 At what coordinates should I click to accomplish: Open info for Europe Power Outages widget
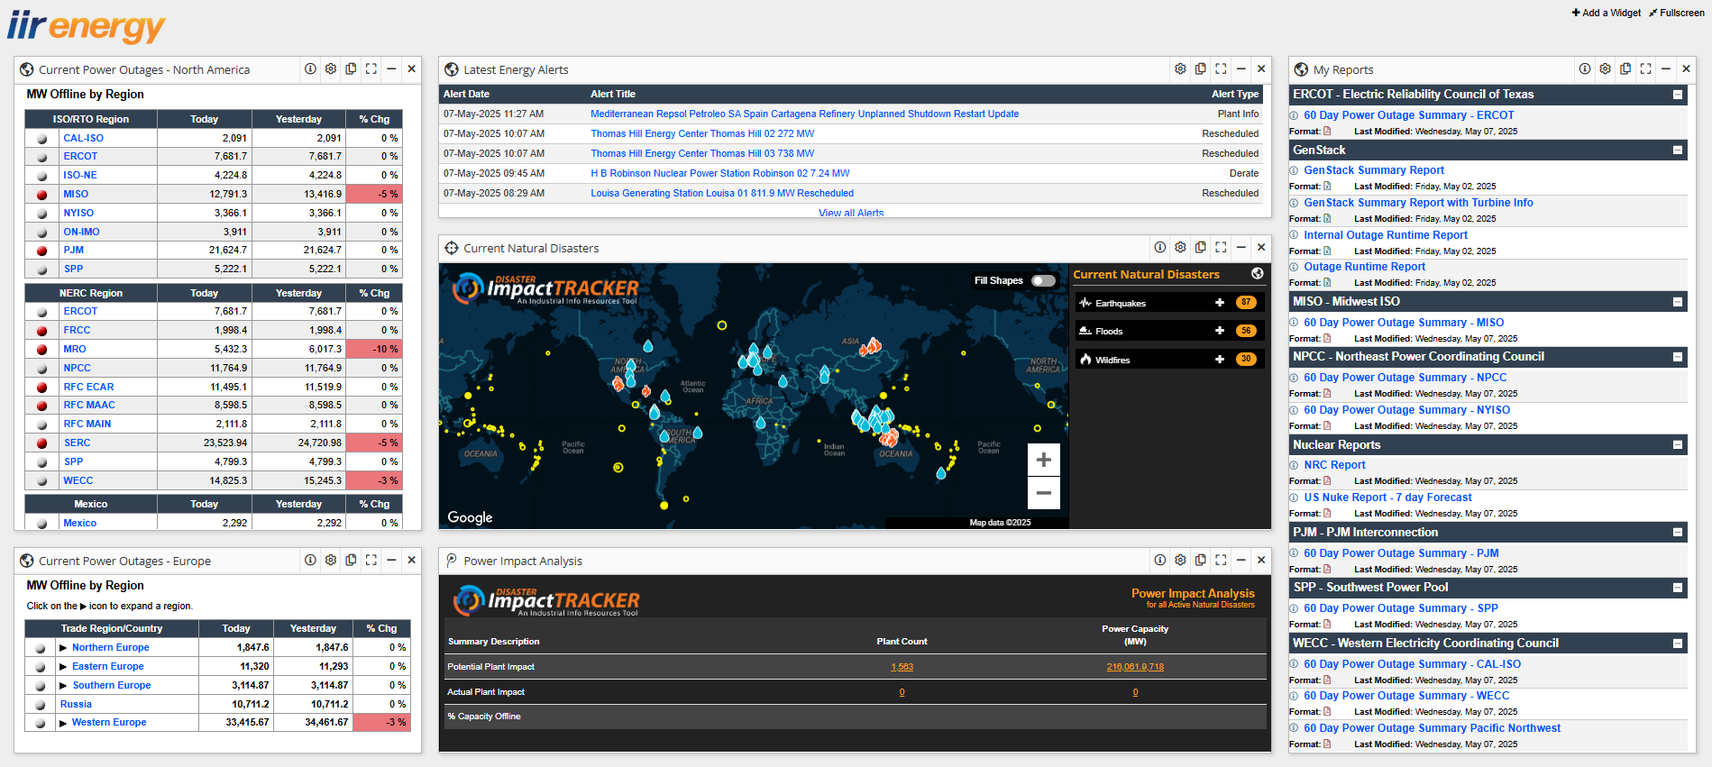tap(310, 560)
